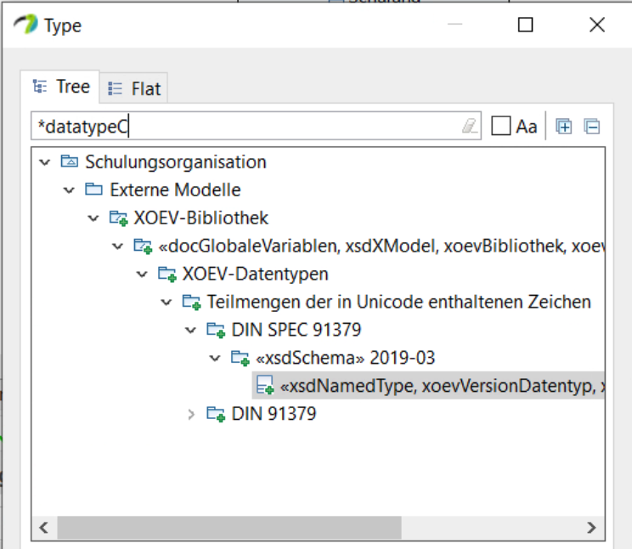632x549 pixels.
Task: Enable the case-sensitive Aa checkbox
Action: coord(501,126)
